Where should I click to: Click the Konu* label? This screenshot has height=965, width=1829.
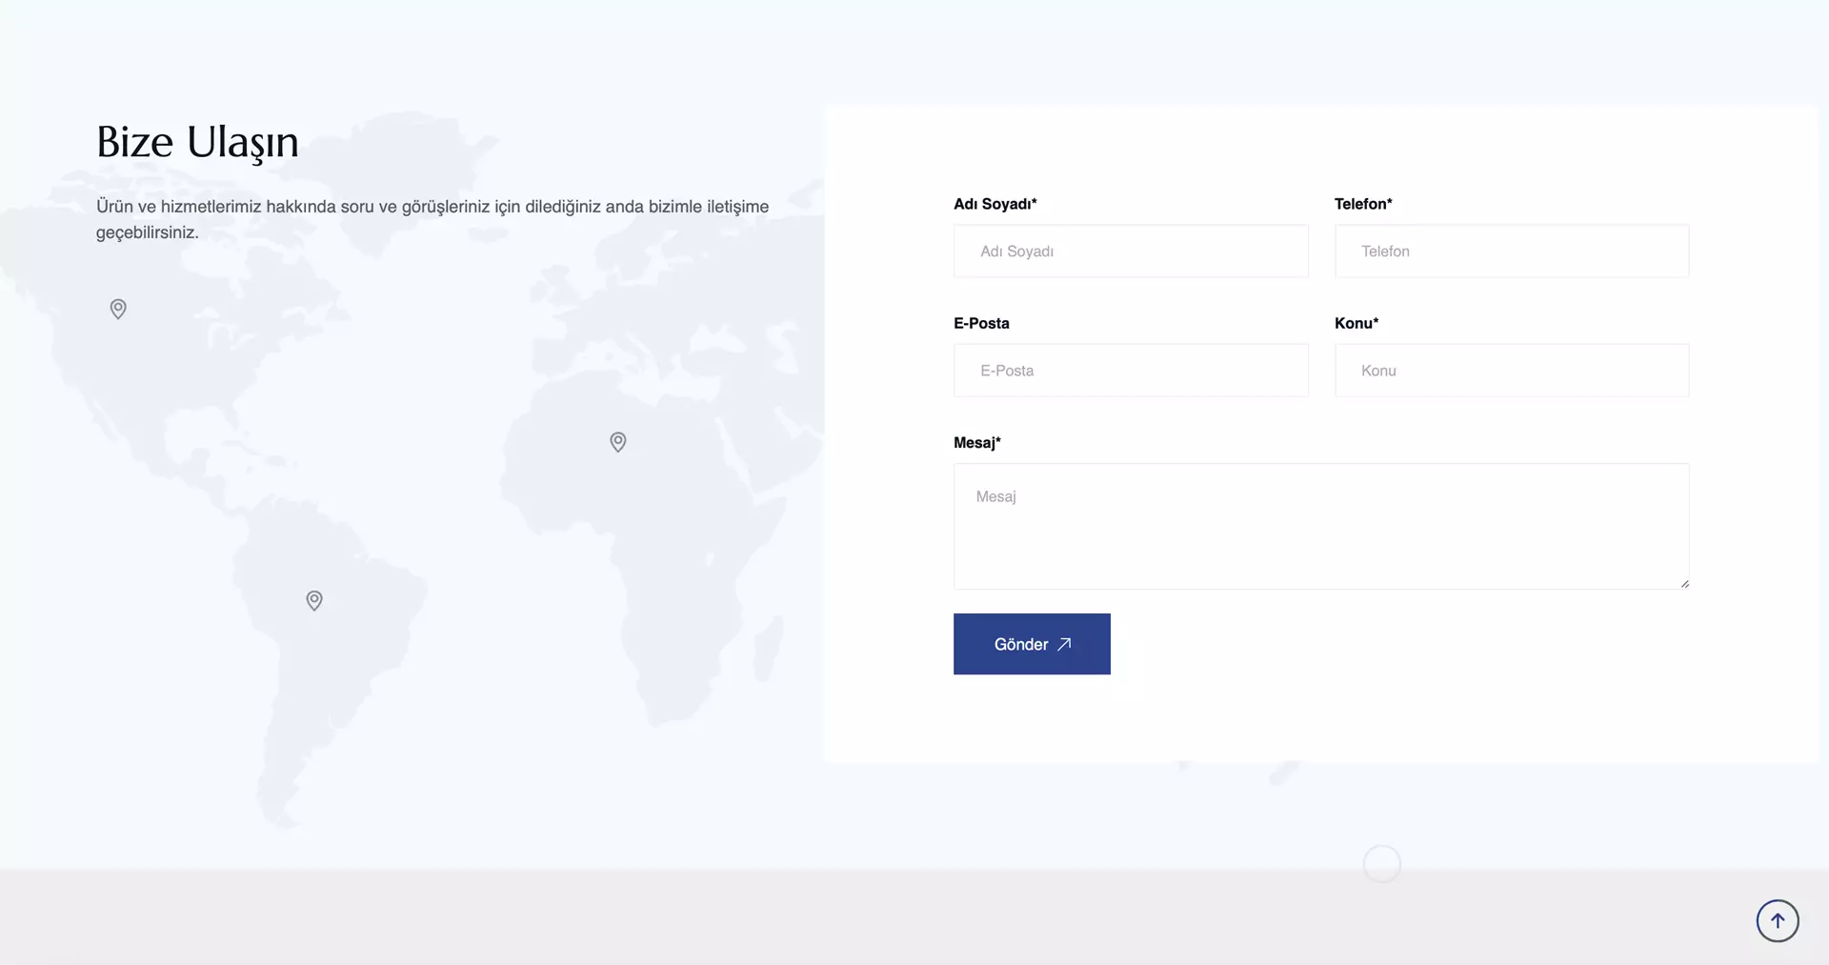[1357, 323]
